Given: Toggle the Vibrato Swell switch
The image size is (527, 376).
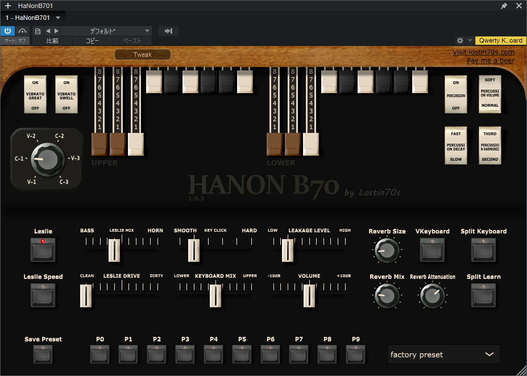Looking at the screenshot, I should 67,94.
